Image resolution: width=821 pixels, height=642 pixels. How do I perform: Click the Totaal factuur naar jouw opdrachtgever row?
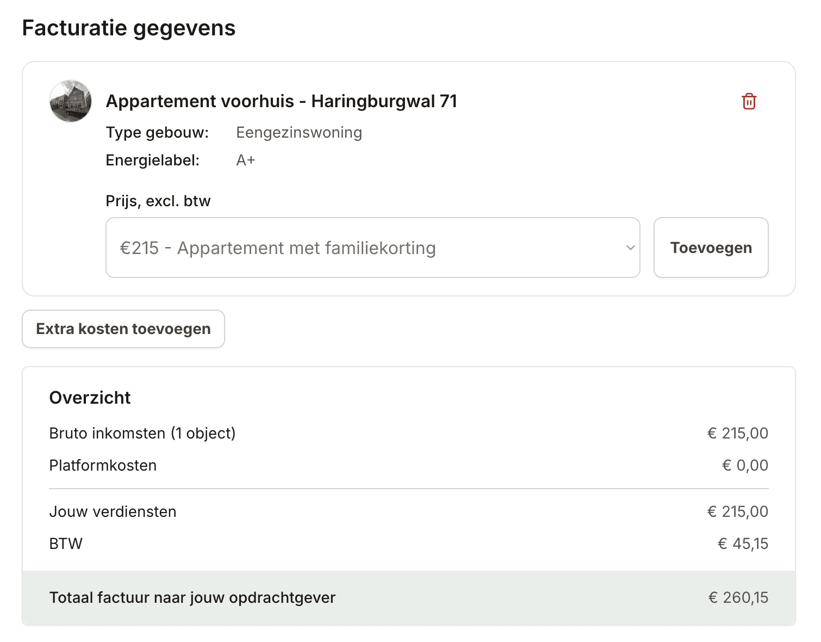click(409, 597)
